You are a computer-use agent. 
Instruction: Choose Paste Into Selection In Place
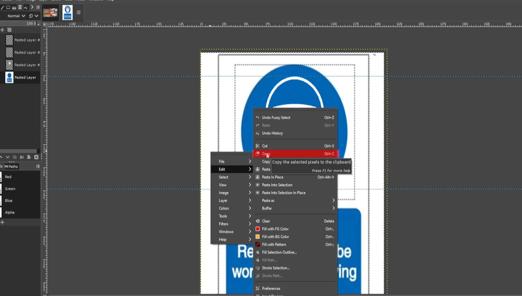295,193
